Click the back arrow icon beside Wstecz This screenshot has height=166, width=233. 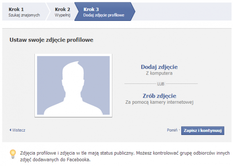pyautogui.click(x=10, y=130)
